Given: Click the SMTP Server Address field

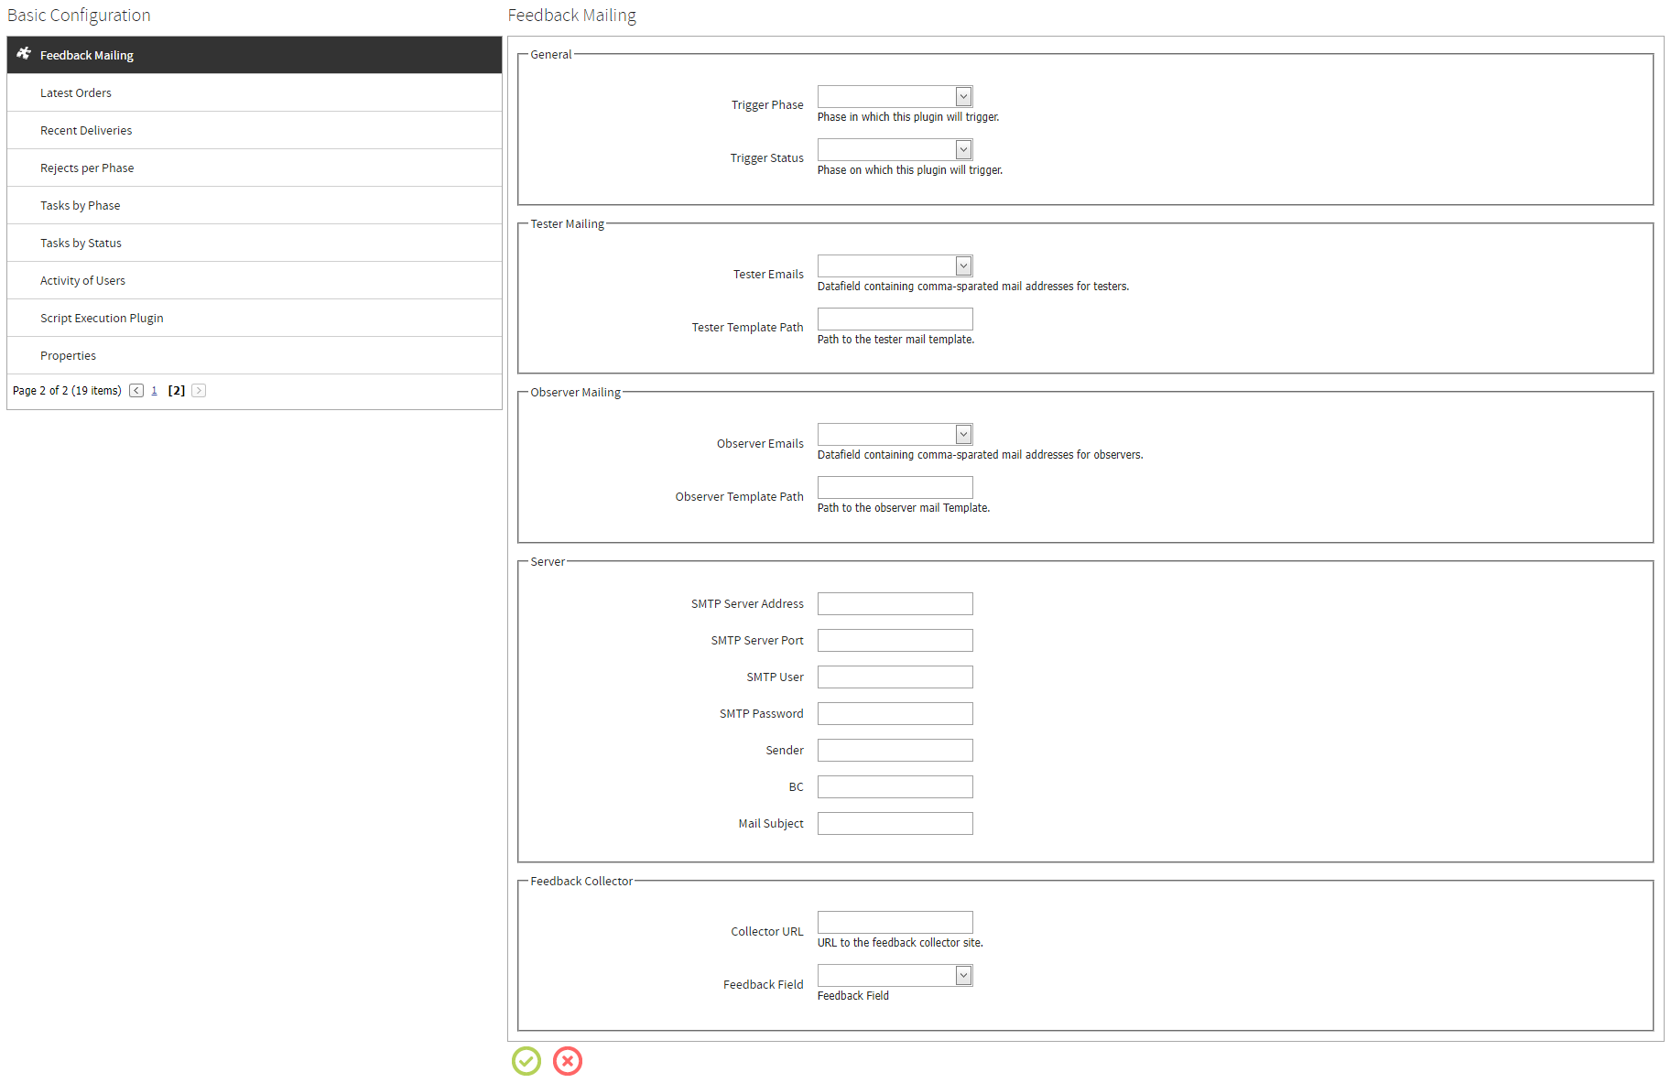Looking at the screenshot, I should [x=895, y=603].
